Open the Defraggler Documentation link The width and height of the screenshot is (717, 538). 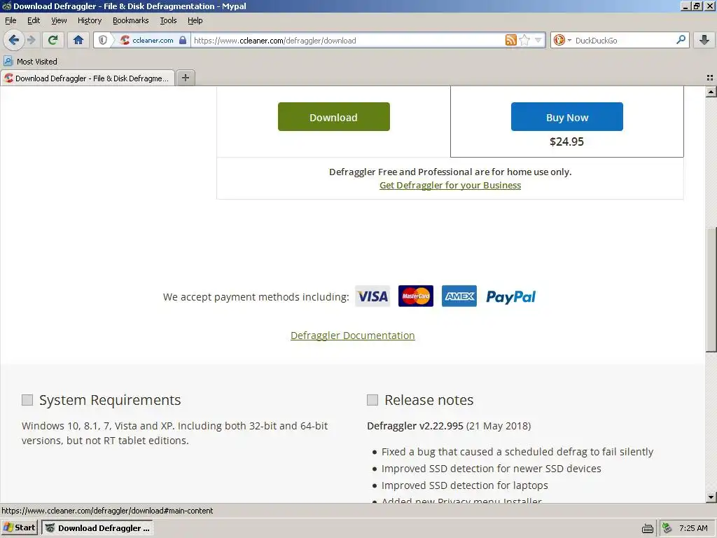(x=353, y=336)
